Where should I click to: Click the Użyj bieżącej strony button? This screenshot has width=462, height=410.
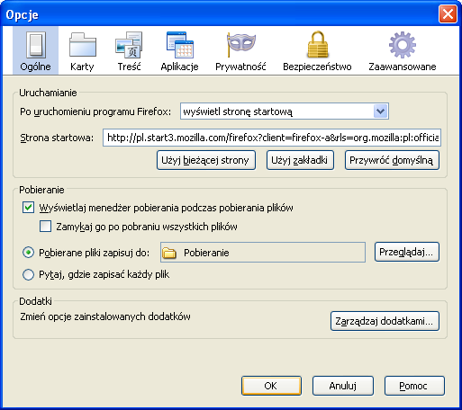pyautogui.click(x=206, y=160)
